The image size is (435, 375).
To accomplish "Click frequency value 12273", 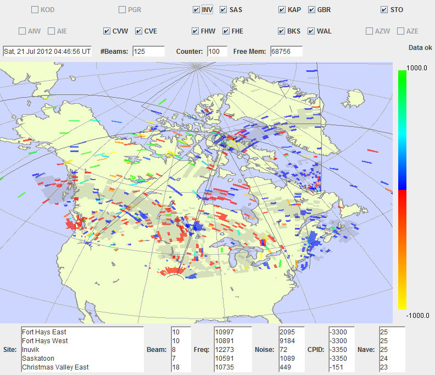I will click(225, 350).
